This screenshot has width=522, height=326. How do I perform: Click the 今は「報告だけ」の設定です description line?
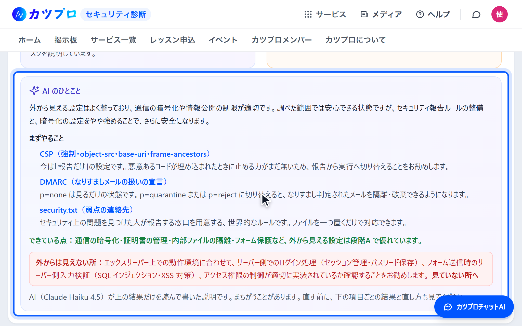[x=245, y=167]
